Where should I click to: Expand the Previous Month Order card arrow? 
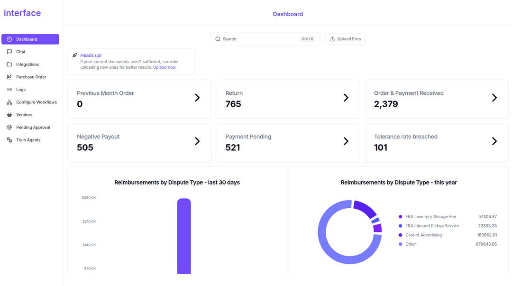pos(197,98)
